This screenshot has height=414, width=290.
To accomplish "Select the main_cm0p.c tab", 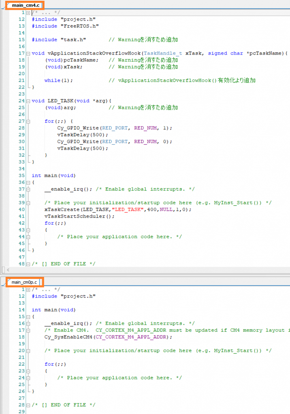I will point(24,282).
